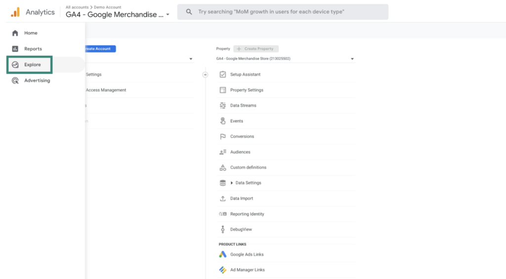Open the GA4 Merchandise Store property dropdown

(286, 59)
